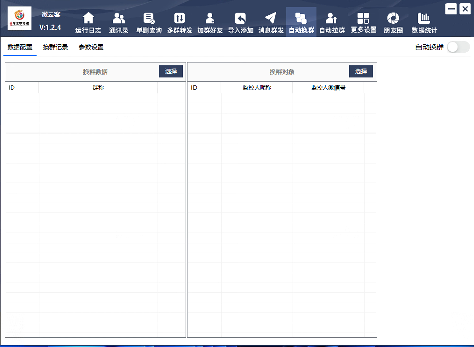Viewport: 474px width, 347px height.
Task: Open the 消息群发 paper plane icon
Action: coord(271,19)
